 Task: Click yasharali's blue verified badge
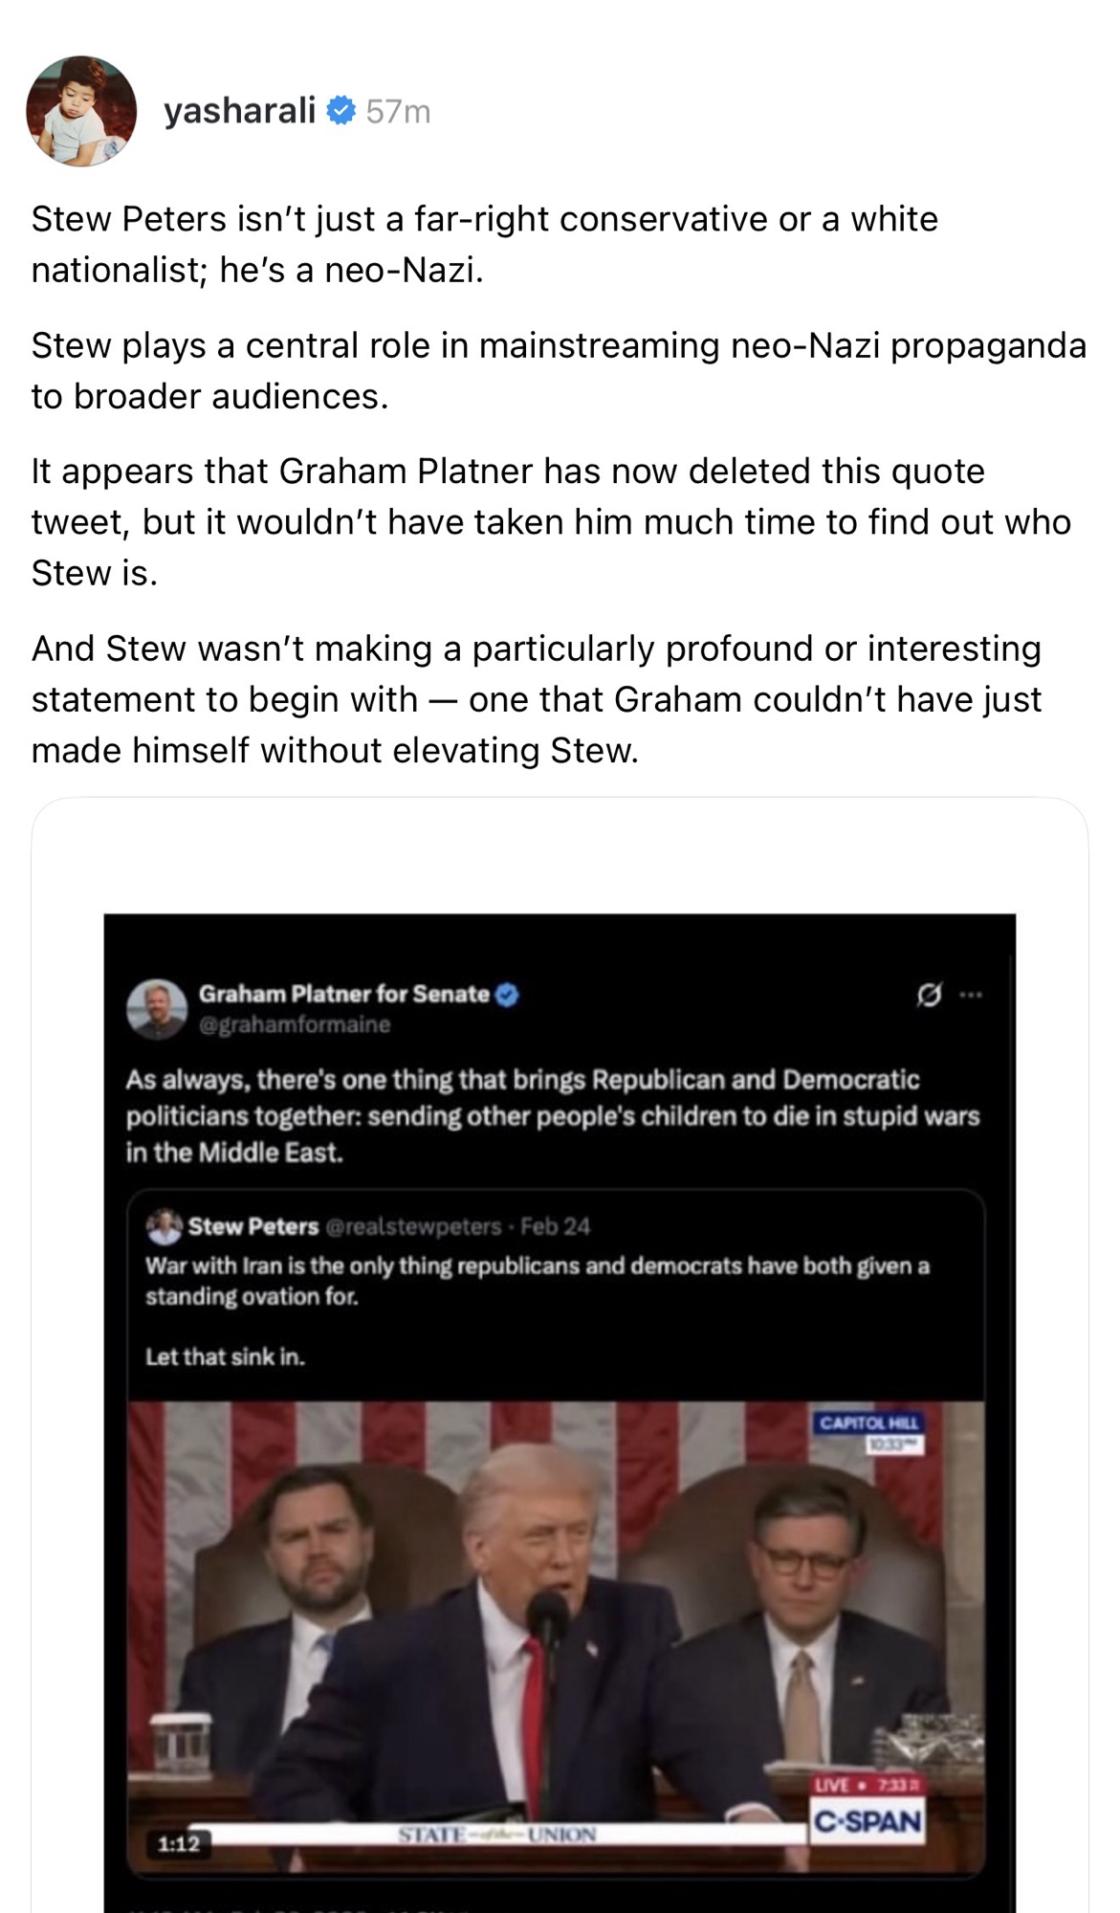coord(341,111)
